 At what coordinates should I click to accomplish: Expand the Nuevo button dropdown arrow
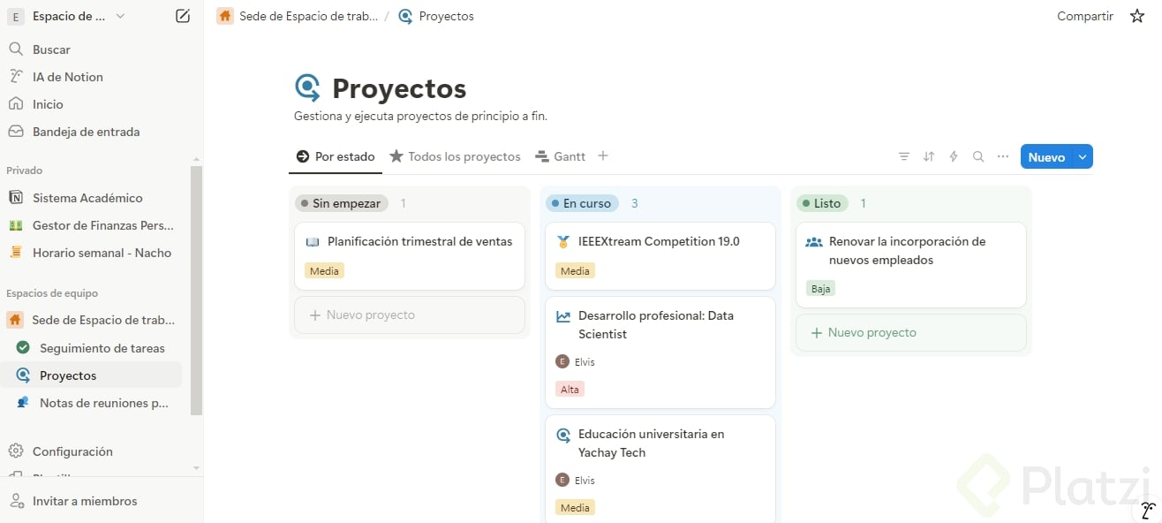pyautogui.click(x=1083, y=156)
